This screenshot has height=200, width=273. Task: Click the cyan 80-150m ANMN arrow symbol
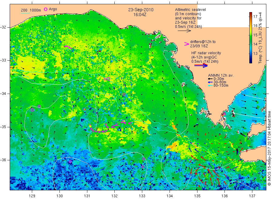(x=210, y=85)
